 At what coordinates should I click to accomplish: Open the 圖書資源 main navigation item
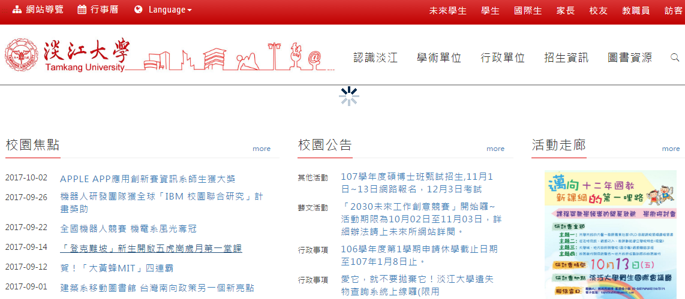pos(630,58)
